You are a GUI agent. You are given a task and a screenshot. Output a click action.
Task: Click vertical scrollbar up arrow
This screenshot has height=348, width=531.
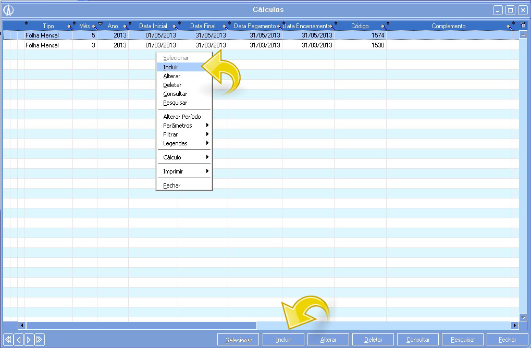[523, 34]
